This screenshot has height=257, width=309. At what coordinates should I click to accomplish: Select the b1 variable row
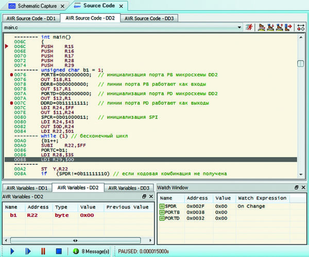click(x=78, y=215)
